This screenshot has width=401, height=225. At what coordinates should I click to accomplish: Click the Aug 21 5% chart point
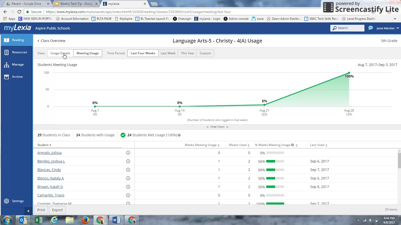coord(264,105)
